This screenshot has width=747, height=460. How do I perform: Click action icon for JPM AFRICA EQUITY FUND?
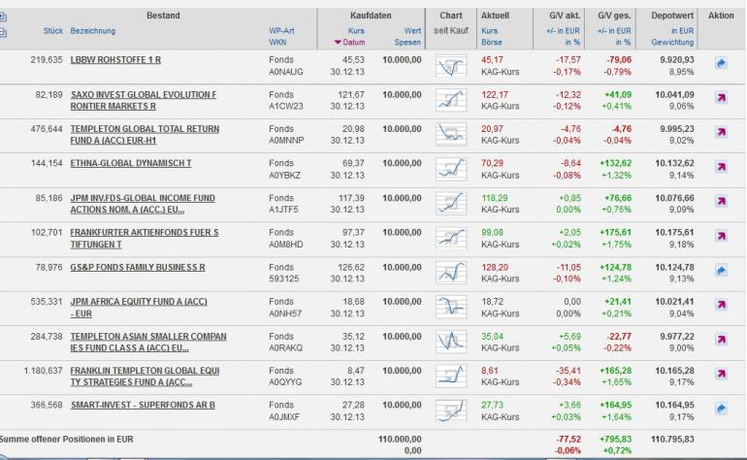pyautogui.click(x=721, y=306)
